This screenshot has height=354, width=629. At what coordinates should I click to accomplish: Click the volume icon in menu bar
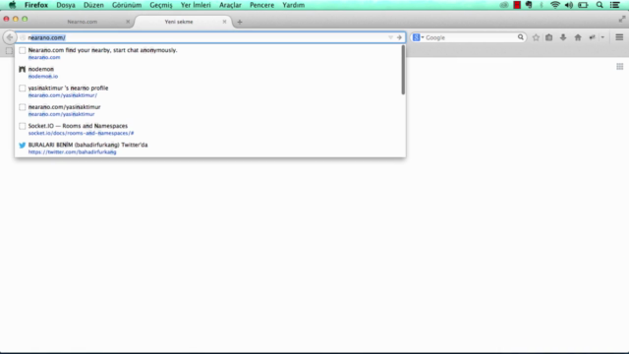[x=569, y=5]
